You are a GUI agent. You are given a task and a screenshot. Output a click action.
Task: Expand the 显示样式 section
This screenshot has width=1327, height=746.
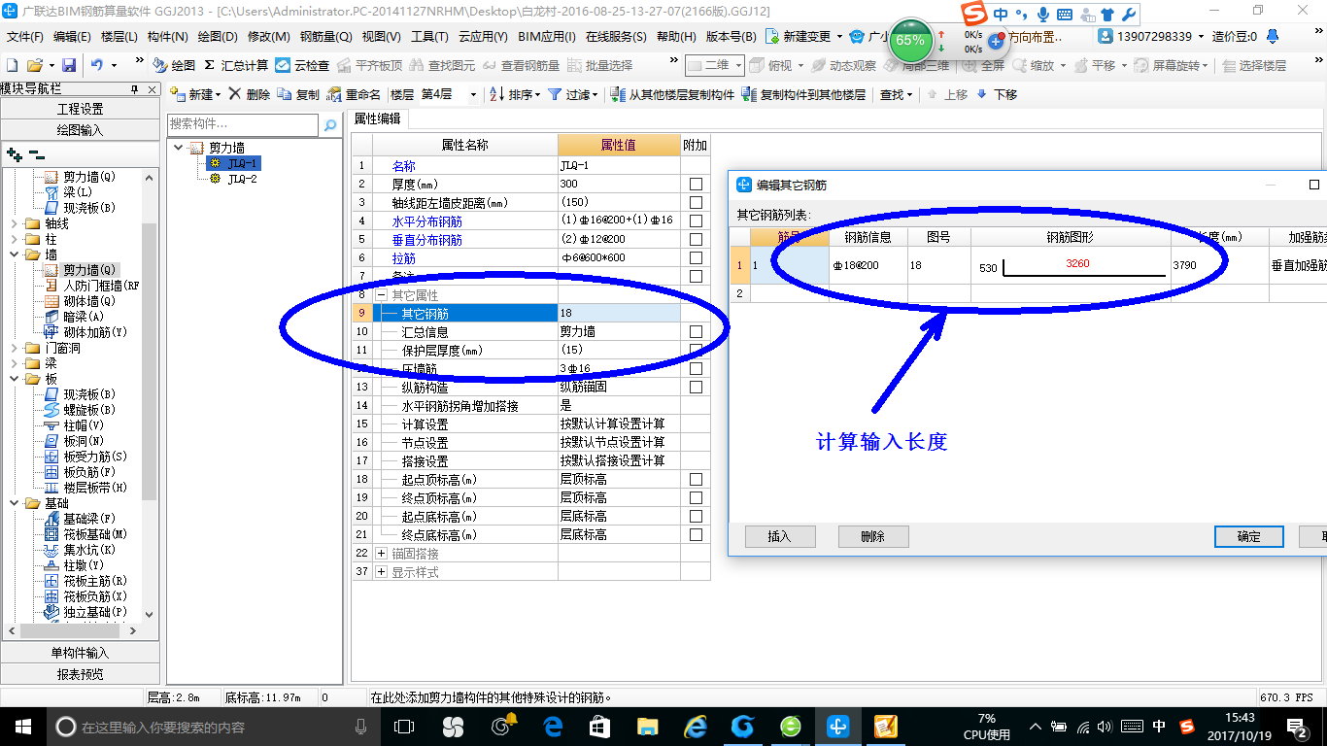(381, 571)
